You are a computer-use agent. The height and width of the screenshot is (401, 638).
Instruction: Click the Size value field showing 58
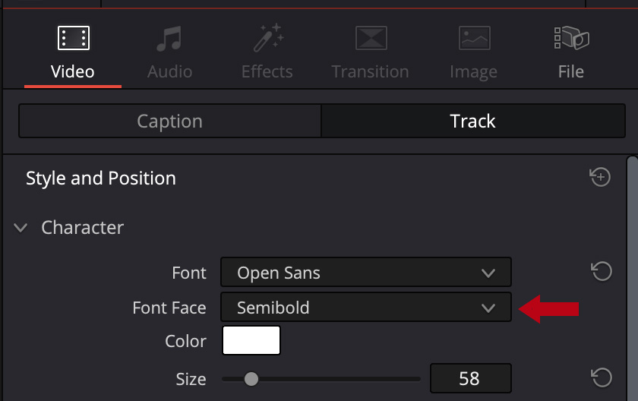pyautogui.click(x=470, y=378)
